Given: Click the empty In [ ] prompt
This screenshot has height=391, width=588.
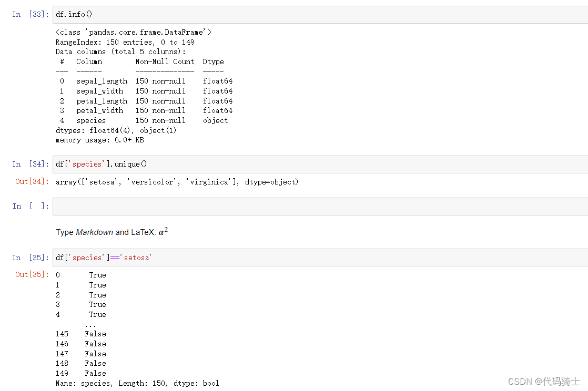Looking at the screenshot, I should coord(31,206).
